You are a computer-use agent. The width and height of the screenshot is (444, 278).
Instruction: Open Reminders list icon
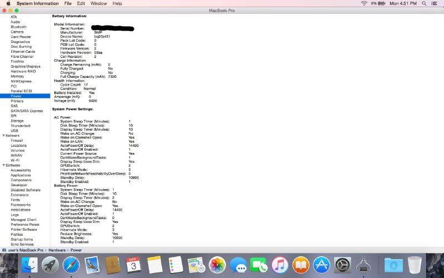pyautogui.click(x=175, y=265)
